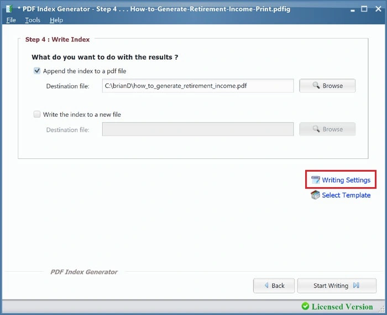Open the File menu
This screenshot has width=387, height=315.
[x=11, y=20]
